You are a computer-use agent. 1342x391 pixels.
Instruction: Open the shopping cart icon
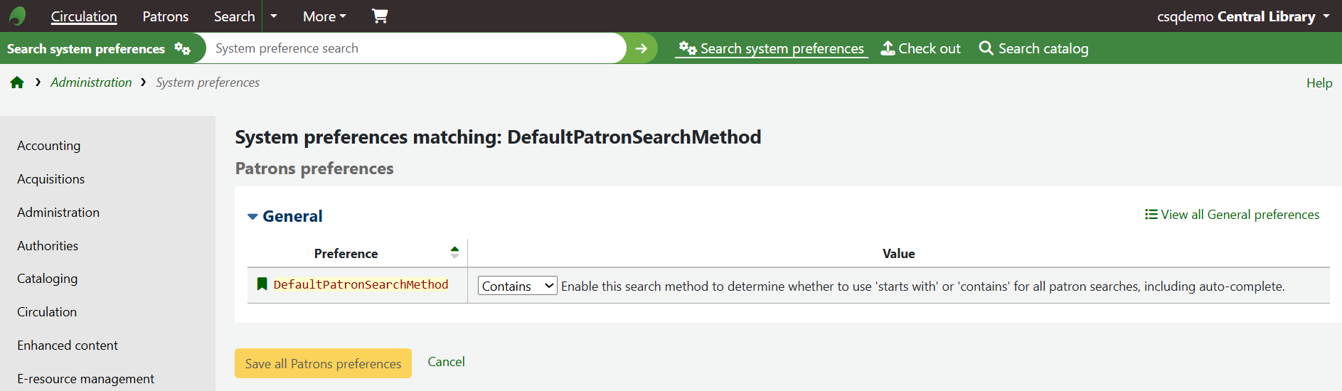tap(380, 16)
